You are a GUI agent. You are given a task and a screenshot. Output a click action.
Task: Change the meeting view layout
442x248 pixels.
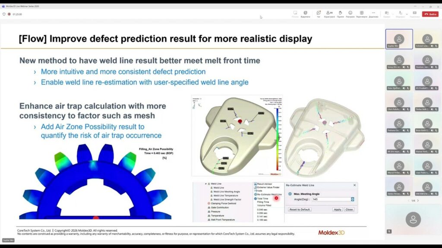click(x=362, y=14)
